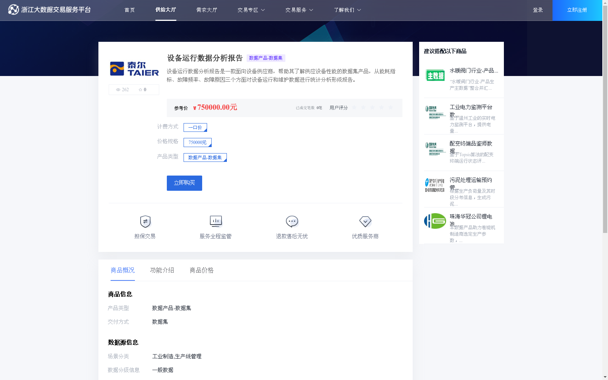The image size is (608, 380).
Task: Open the 需求大厅 navigation item
Action: point(207,10)
